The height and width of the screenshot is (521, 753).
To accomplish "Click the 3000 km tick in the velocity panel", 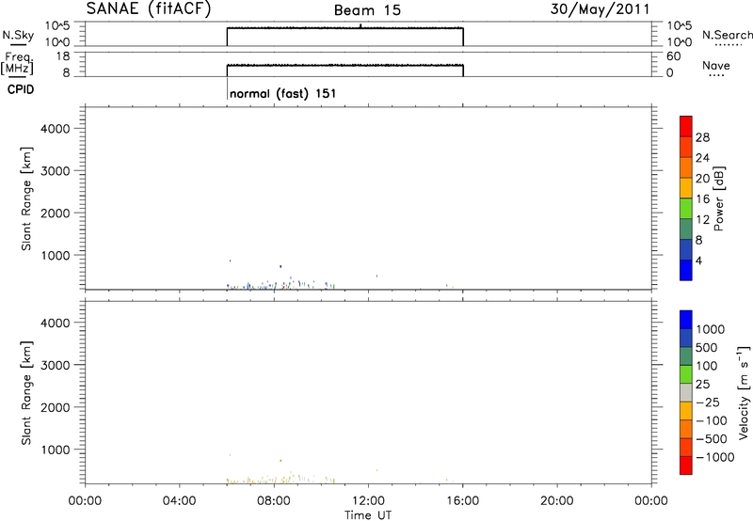I will 56,365.
